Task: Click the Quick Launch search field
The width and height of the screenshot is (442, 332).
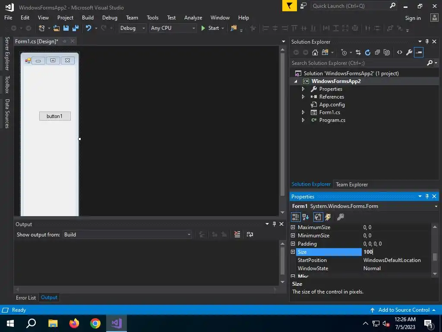Action: pos(350,6)
